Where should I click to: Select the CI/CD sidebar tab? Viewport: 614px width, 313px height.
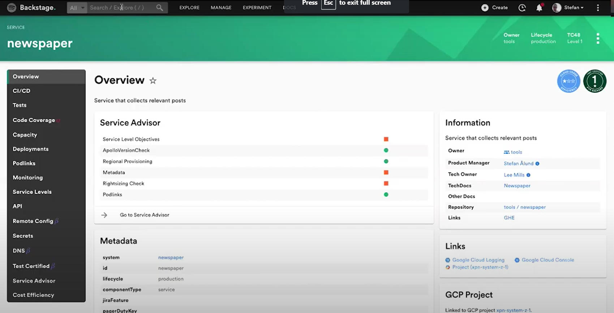[46, 91]
